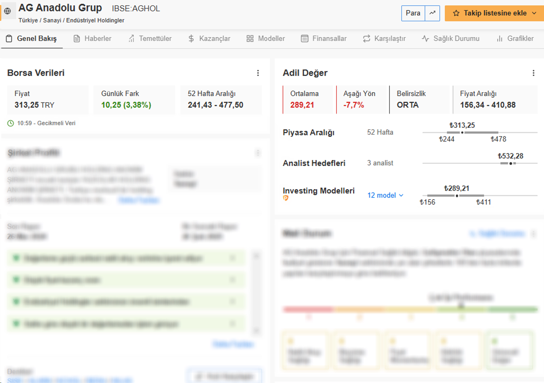
Task: Go to the Temettüler tab
Action: pos(150,38)
